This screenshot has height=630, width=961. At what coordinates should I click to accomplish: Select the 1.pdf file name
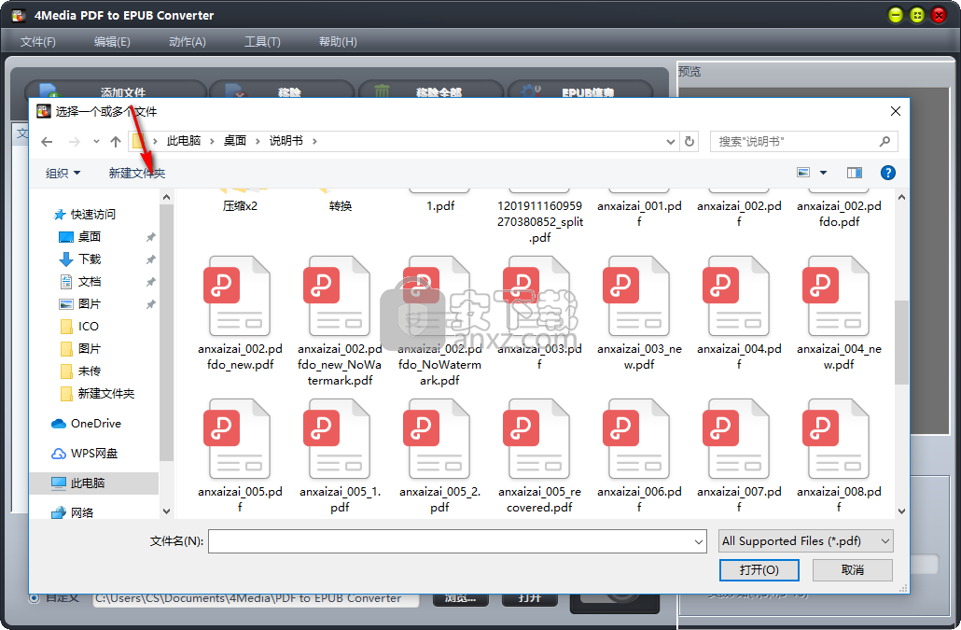pyautogui.click(x=440, y=206)
